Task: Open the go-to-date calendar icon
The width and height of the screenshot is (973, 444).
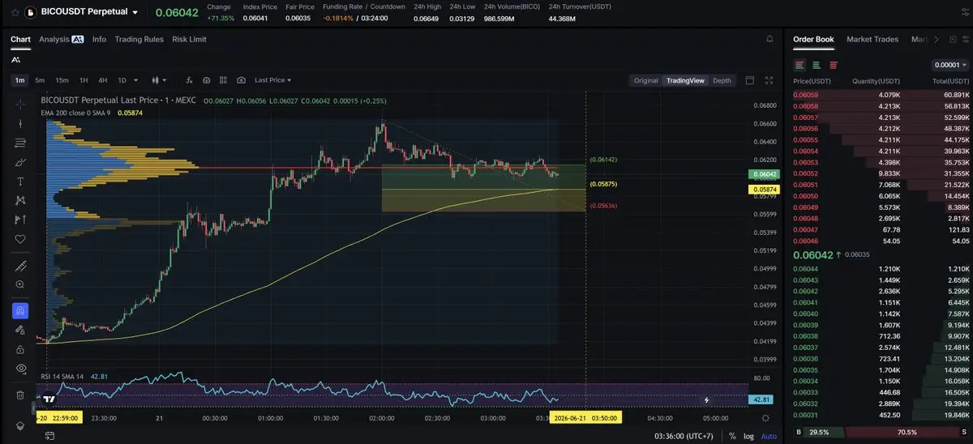Action: tap(49, 436)
